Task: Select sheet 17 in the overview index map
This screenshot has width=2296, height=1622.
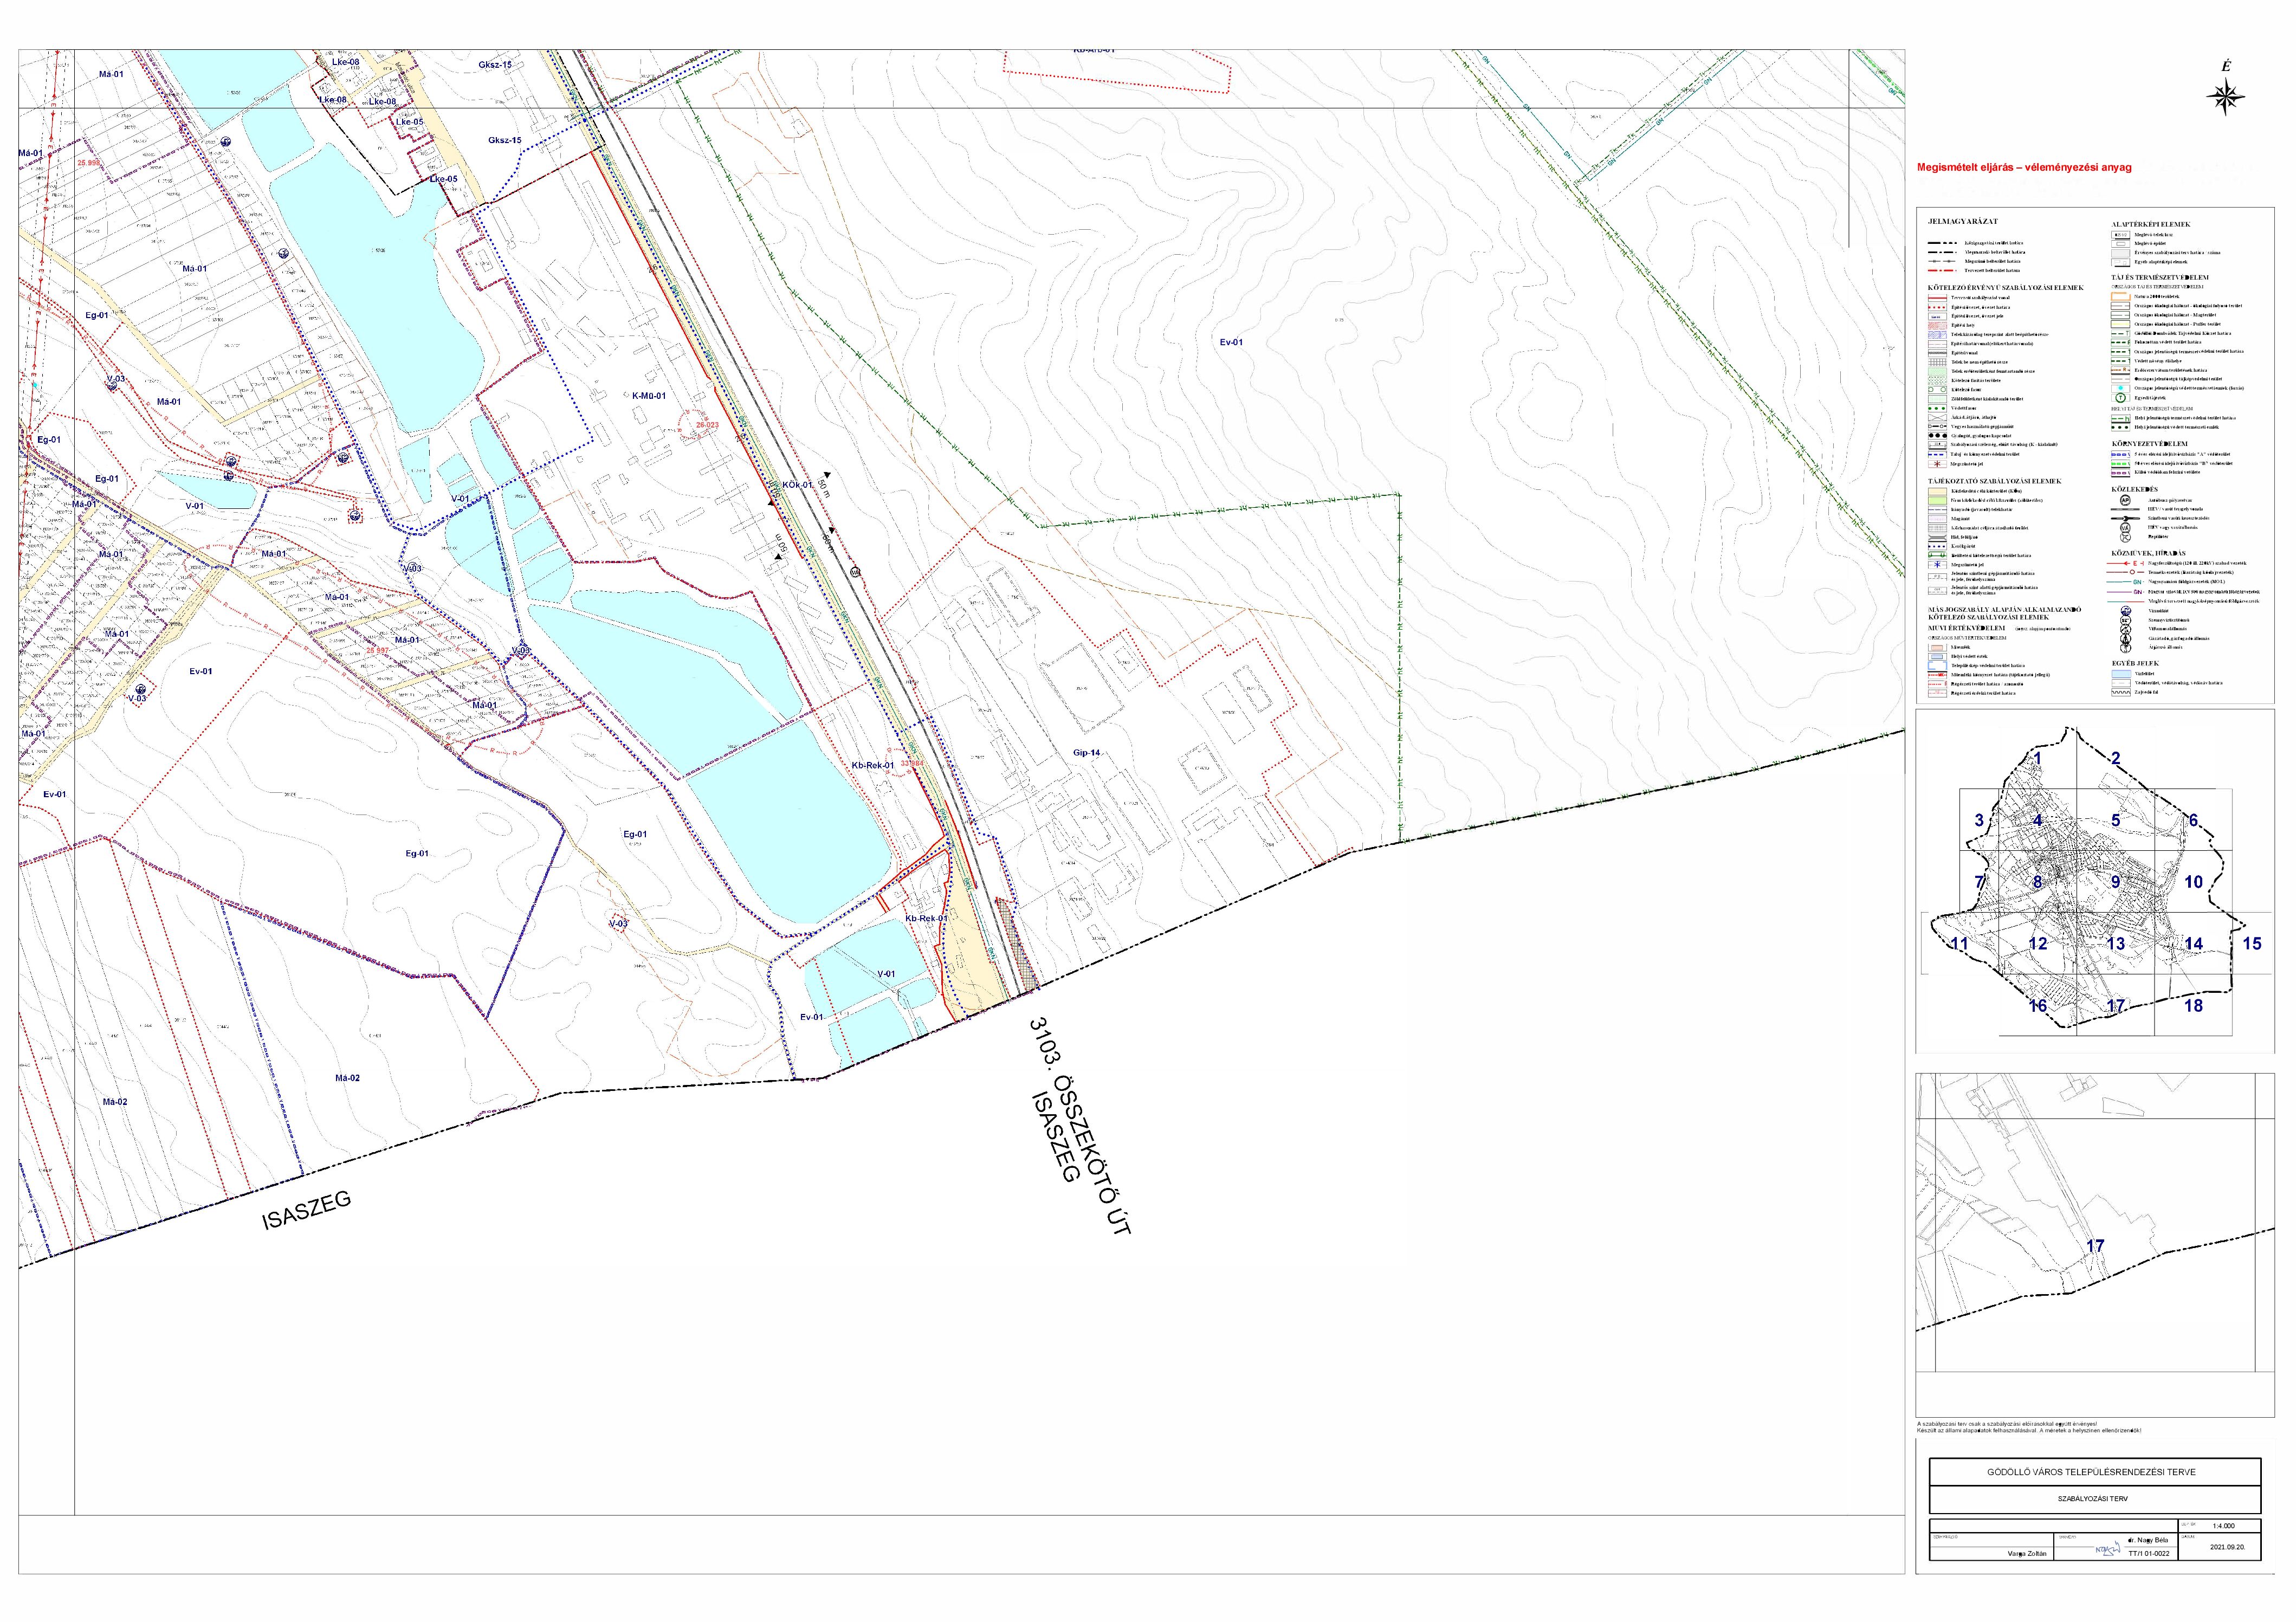Action: point(2115,1005)
